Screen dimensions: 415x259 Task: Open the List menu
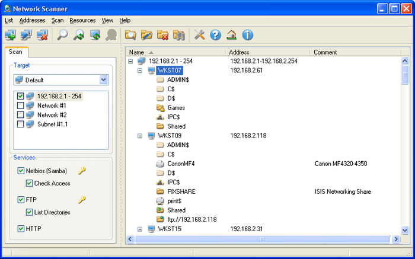tap(9, 20)
